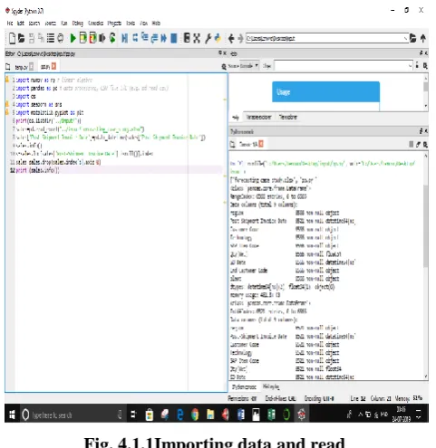The height and width of the screenshot is (448, 436).
Task: Click the Browse working directory folder icon
Action: tap(412, 38)
